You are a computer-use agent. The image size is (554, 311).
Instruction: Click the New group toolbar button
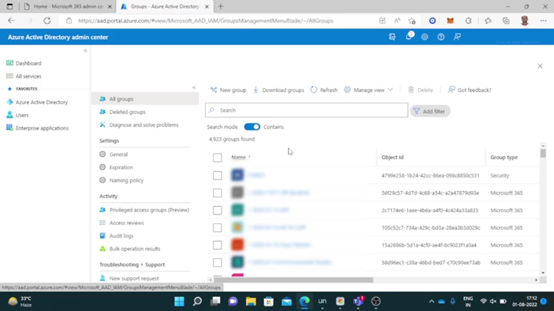pos(228,90)
